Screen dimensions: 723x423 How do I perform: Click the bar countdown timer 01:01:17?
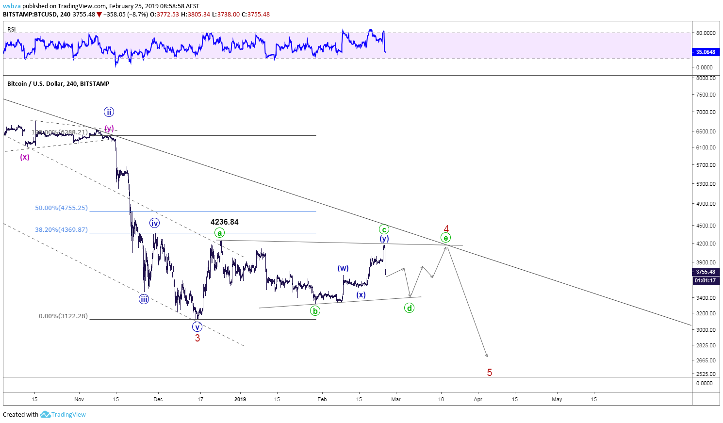point(705,280)
